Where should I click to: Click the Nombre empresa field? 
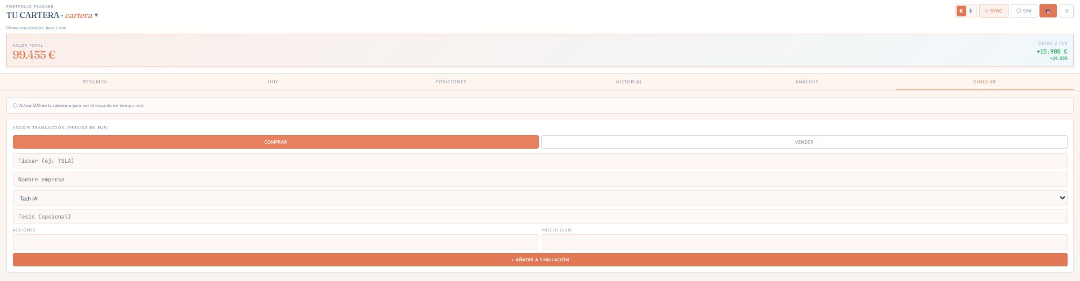(540, 180)
